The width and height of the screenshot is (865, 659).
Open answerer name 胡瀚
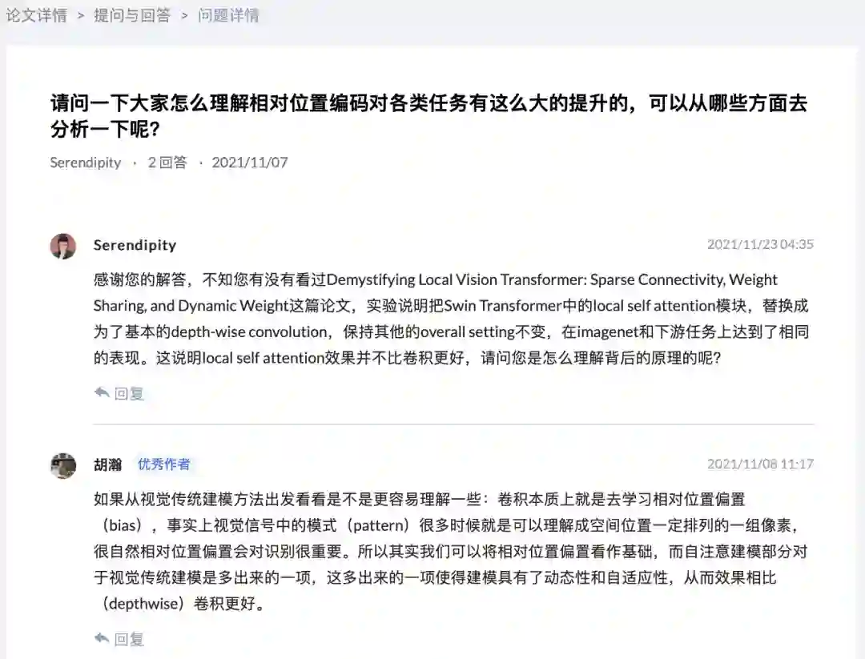107,464
